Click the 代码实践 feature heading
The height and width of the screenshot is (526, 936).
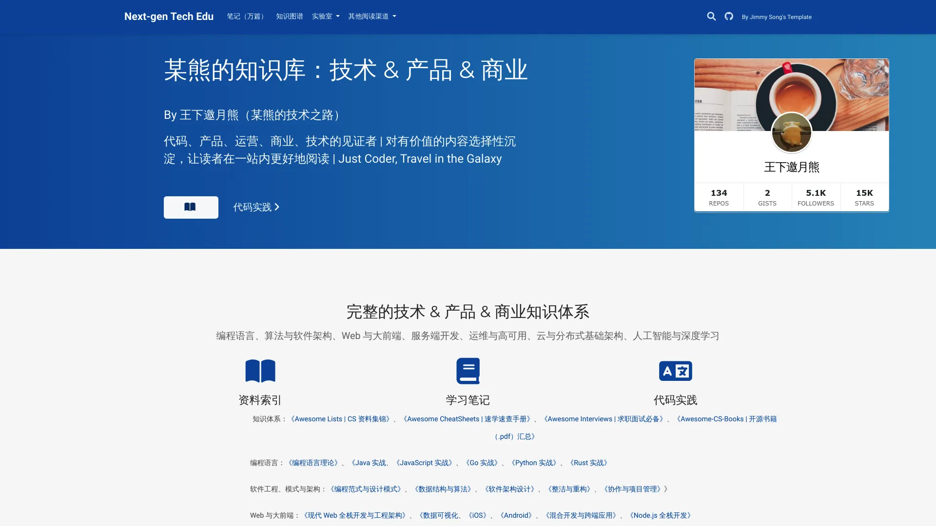(x=676, y=400)
